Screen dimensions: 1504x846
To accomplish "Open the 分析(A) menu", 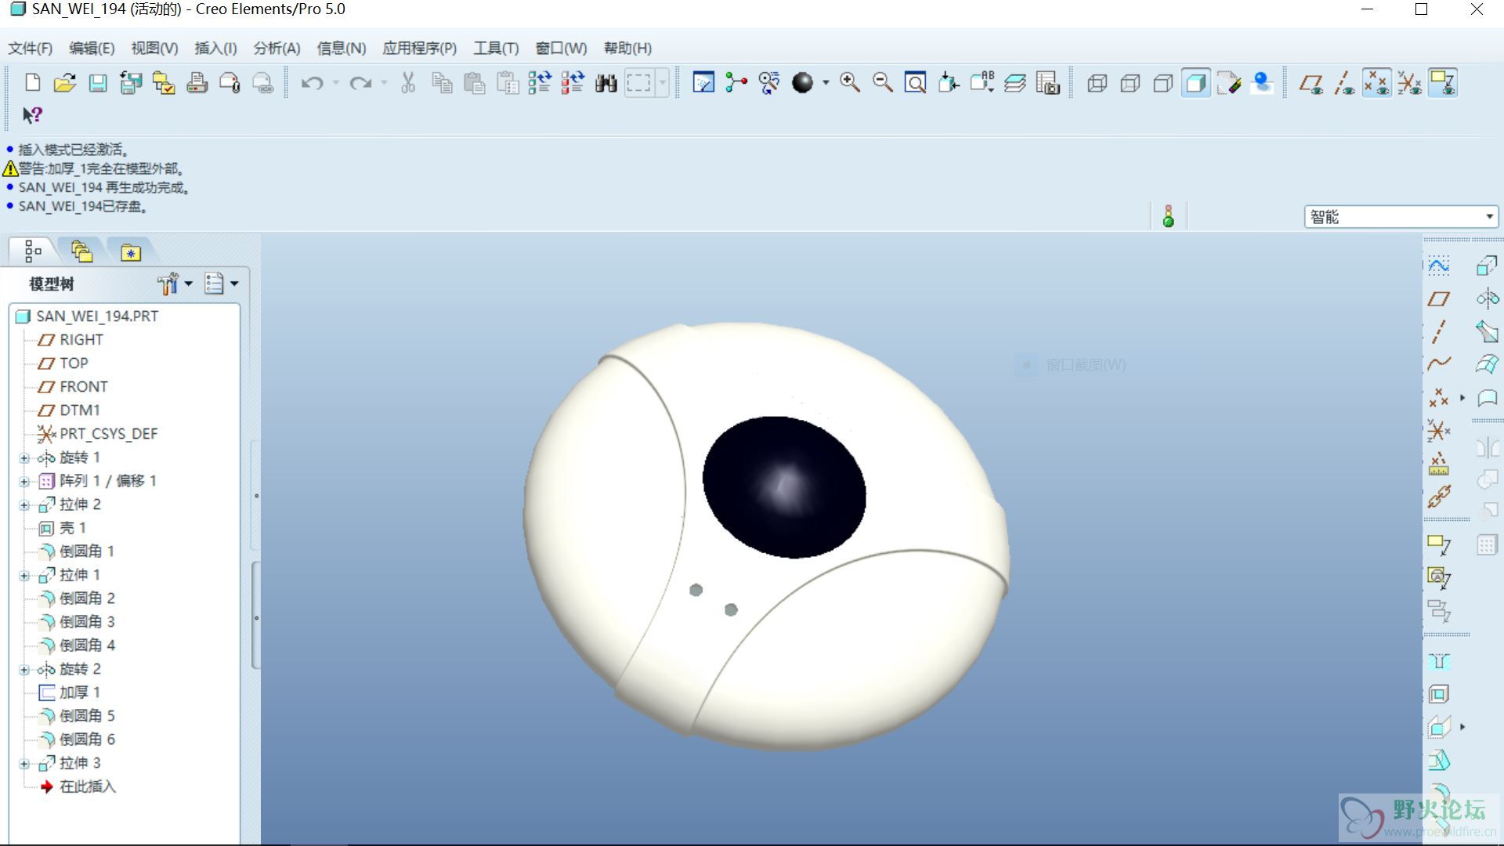I will click(x=277, y=49).
